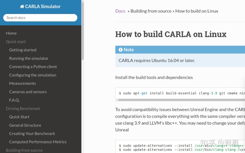Click the apt-get code block horizontal scrollbar
This screenshot has width=245, height=153.
(181, 100)
